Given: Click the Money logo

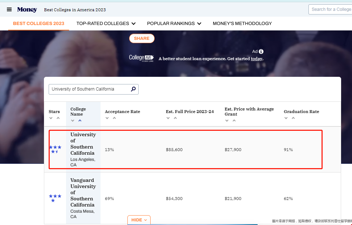Looking at the screenshot, I should pyautogui.click(x=27, y=9).
